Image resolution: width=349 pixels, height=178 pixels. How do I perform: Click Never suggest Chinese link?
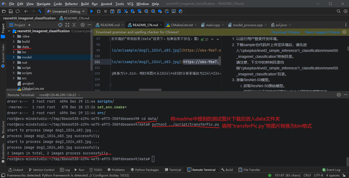click(322, 32)
